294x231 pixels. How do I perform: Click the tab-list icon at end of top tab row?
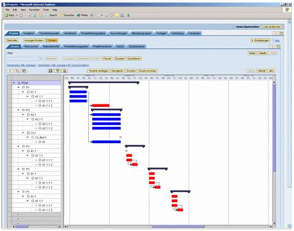coord(281,33)
